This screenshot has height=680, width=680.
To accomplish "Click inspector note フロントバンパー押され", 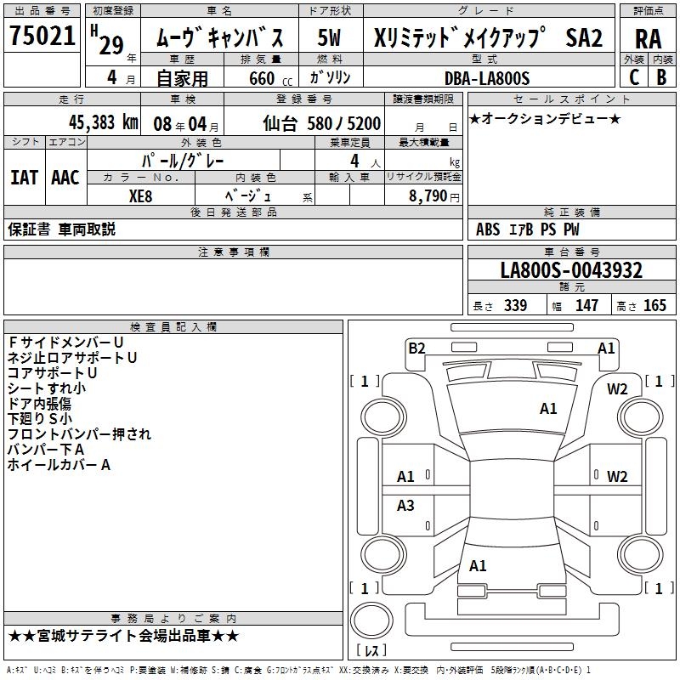I will [x=79, y=433].
